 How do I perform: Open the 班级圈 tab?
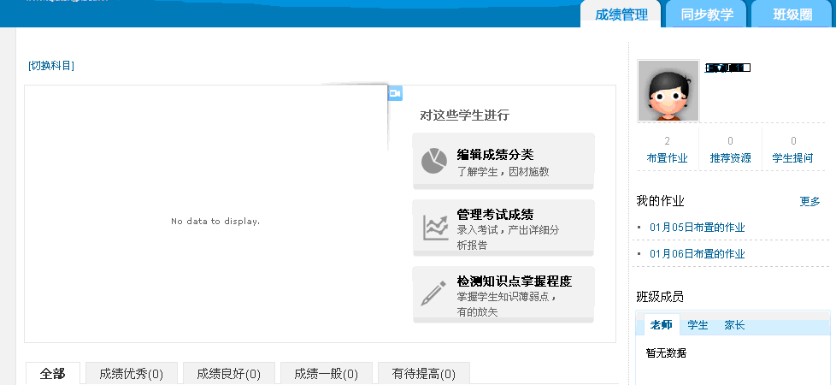[792, 15]
